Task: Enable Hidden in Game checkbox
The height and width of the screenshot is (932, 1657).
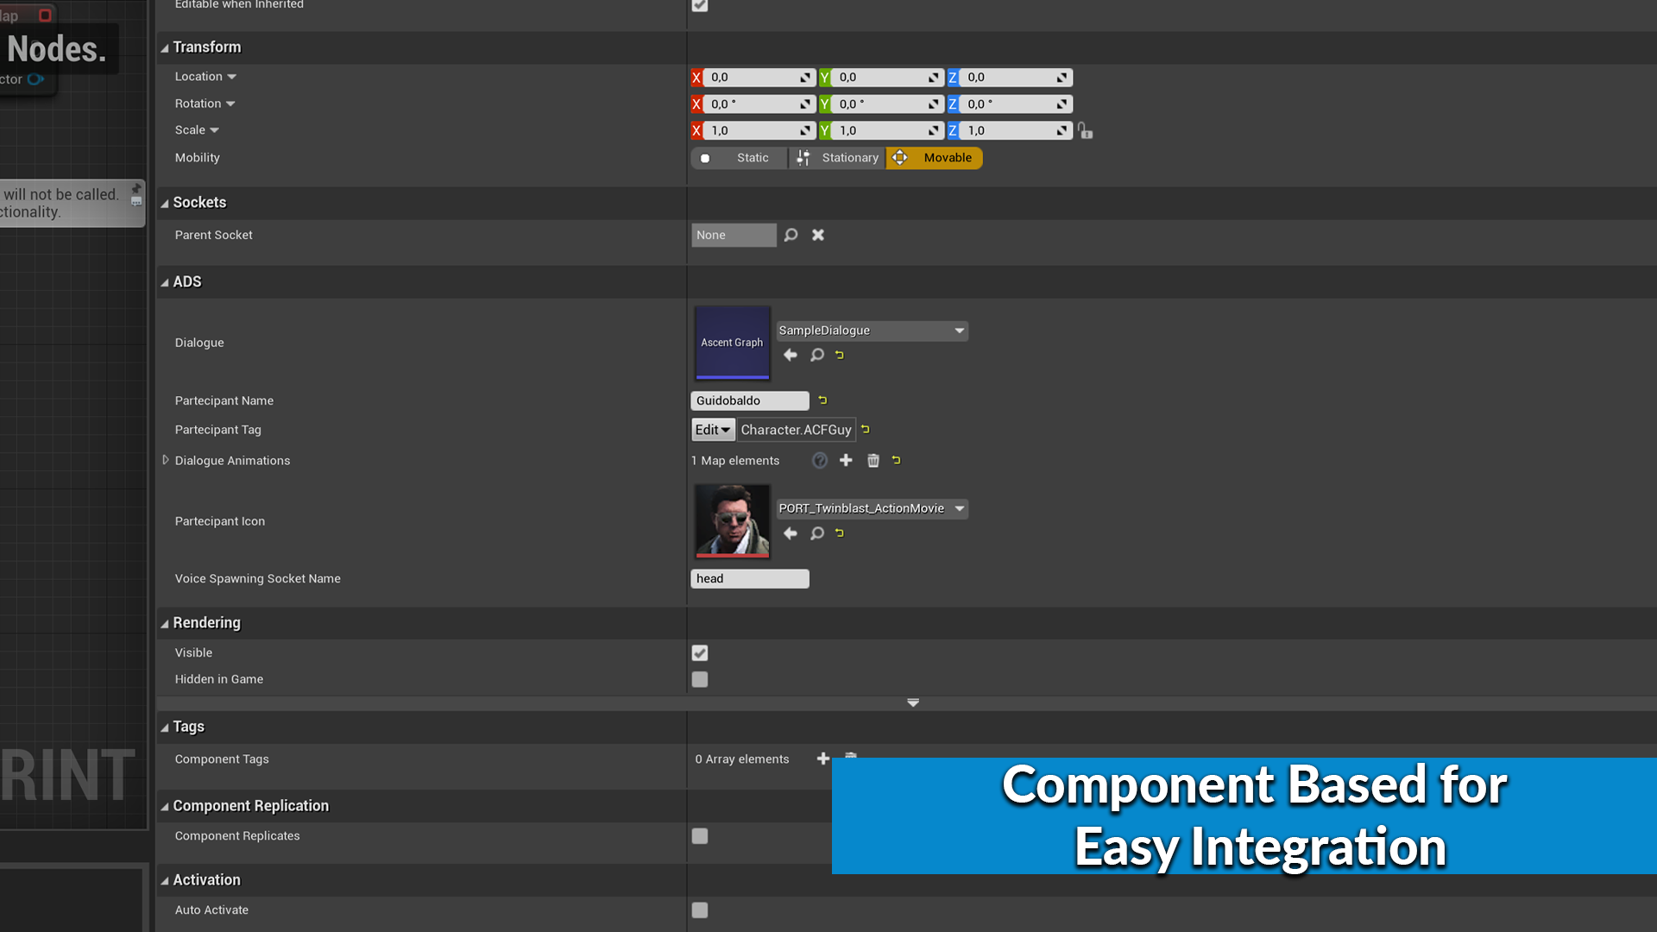Action: coord(700,679)
